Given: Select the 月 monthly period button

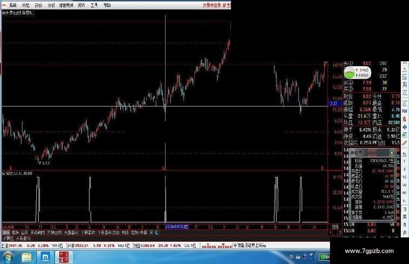Looking at the screenshot, I should (405, 225).
